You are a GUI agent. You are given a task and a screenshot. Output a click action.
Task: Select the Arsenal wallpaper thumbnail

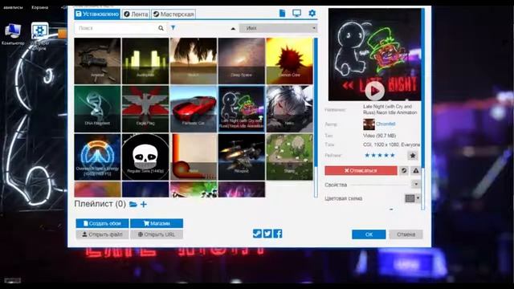97,61
